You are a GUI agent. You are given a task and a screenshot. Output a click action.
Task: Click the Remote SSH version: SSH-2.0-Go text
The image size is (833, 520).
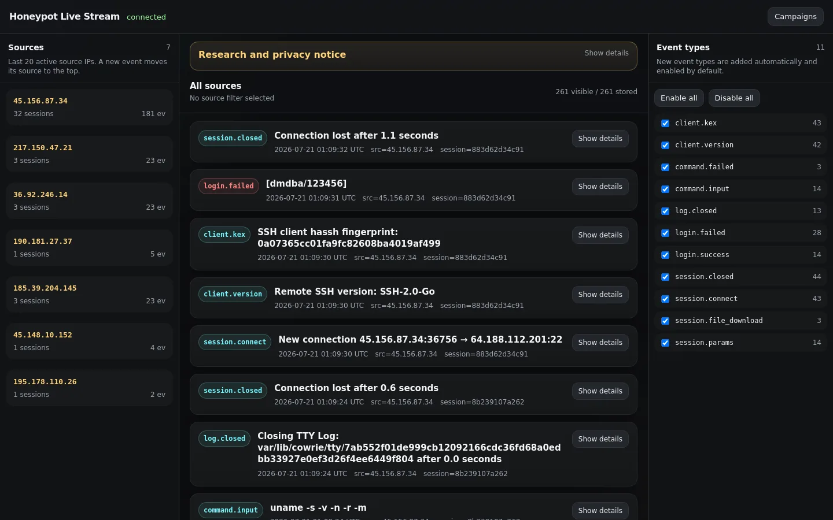pyautogui.click(x=355, y=292)
